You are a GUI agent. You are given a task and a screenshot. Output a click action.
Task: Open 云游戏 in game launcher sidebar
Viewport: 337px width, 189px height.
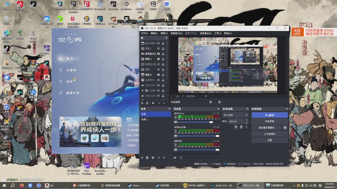pos(71,70)
